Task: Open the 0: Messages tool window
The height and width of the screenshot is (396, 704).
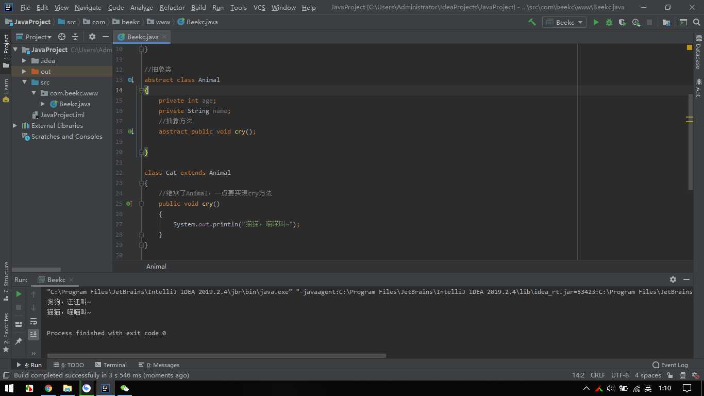Action: point(159,365)
